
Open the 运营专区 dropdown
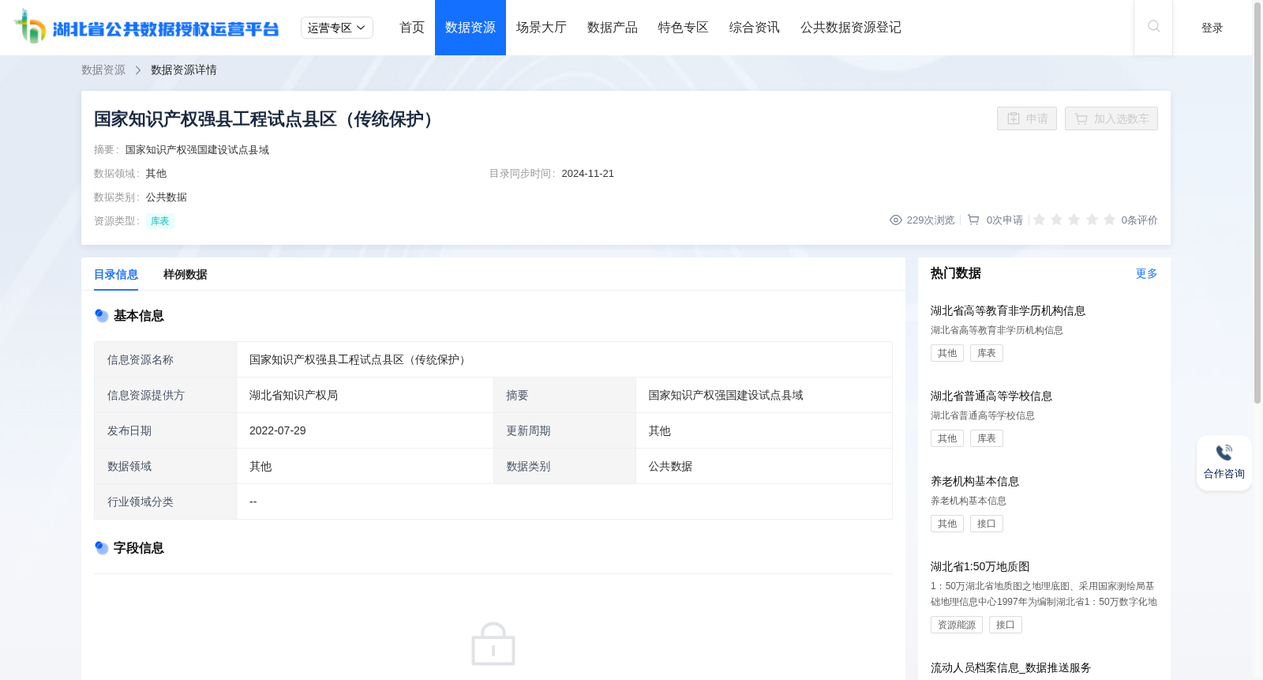pyautogui.click(x=337, y=28)
